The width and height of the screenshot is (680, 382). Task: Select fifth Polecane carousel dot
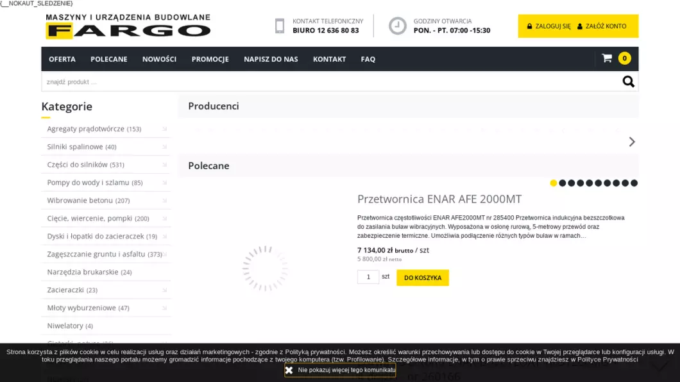pos(590,183)
